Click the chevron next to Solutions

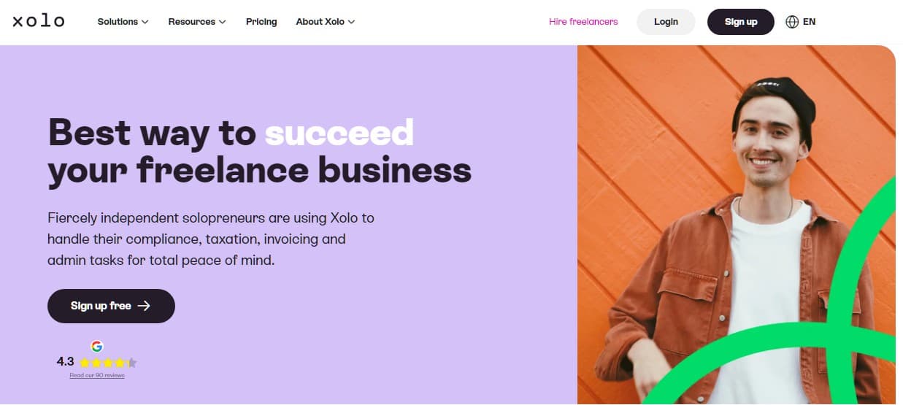click(145, 22)
